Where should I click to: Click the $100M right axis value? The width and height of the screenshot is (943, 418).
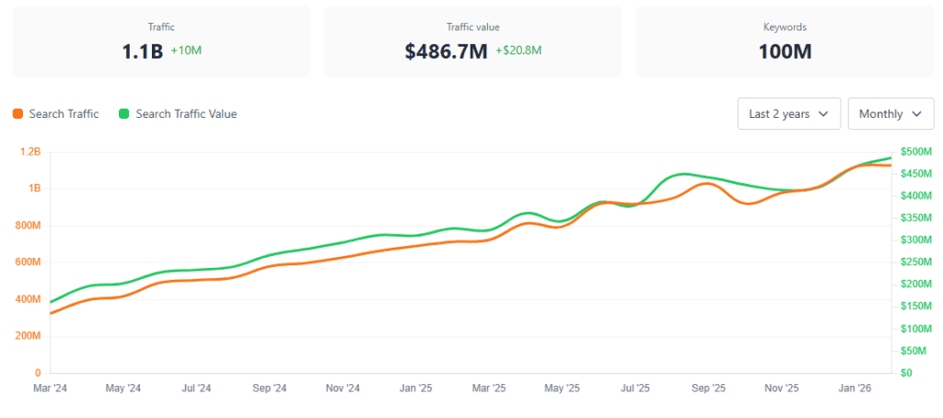click(916, 329)
